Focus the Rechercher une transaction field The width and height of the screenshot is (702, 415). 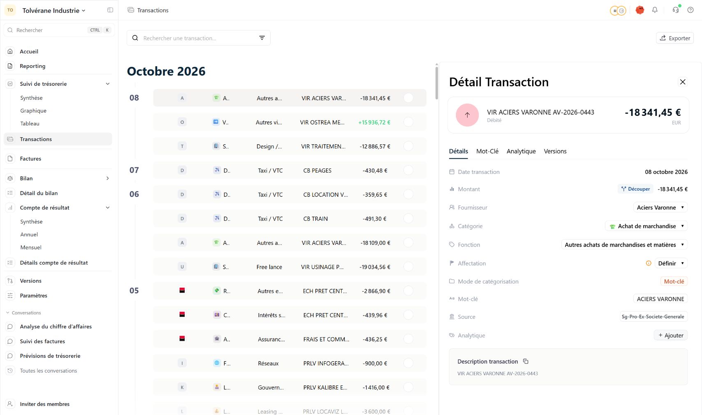tap(198, 38)
